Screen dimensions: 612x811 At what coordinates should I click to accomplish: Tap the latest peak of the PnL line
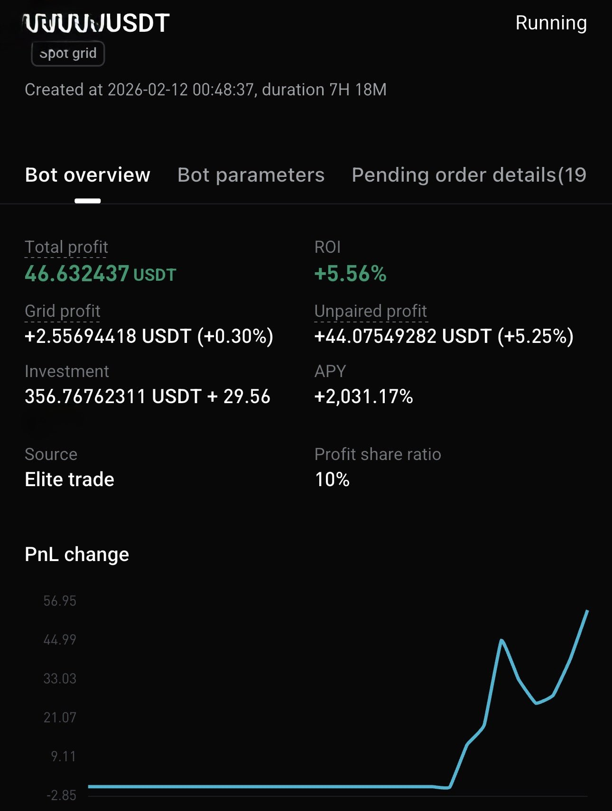point(587,611)
